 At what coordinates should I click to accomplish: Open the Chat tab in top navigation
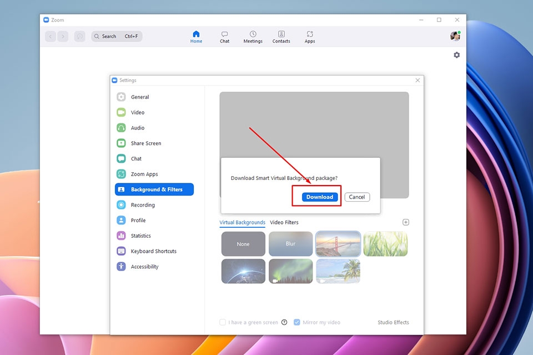(224, 37)
